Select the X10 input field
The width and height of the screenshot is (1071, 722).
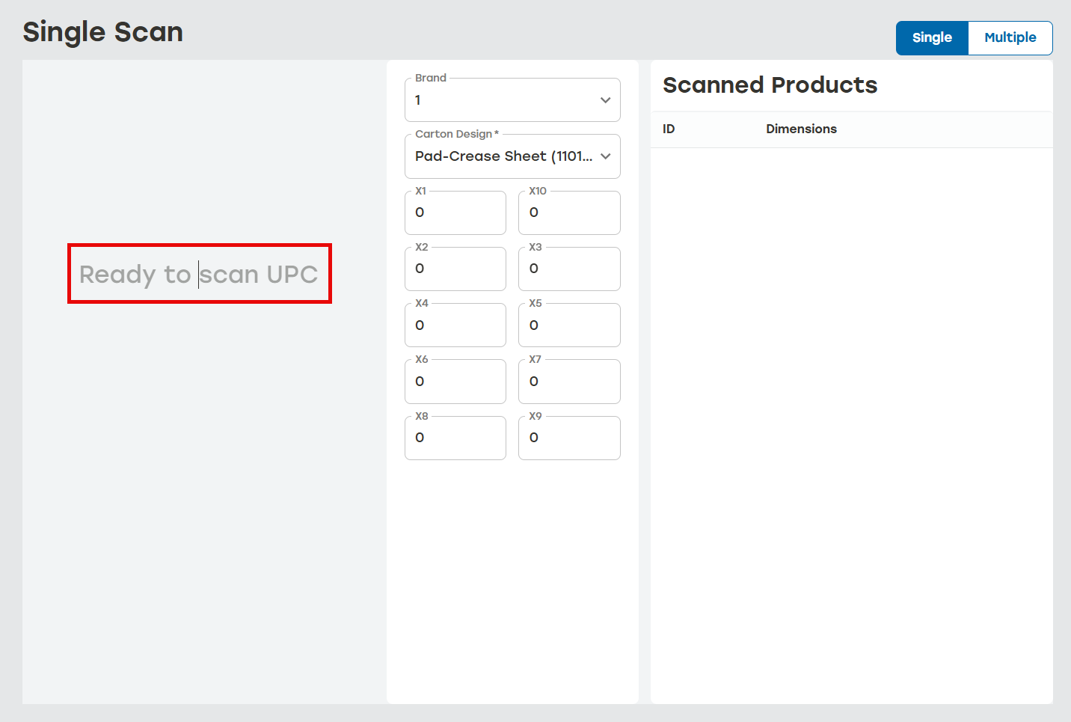pyautogui.click(x=569, y=213)
